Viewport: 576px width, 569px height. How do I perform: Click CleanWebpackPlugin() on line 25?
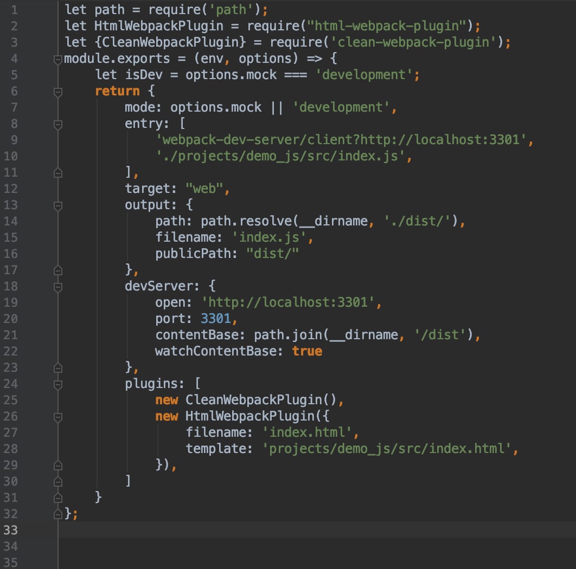pos(261,400)
